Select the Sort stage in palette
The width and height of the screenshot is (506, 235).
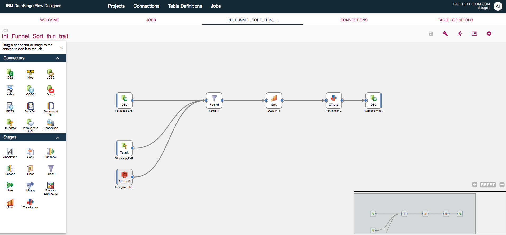[10, 202]
